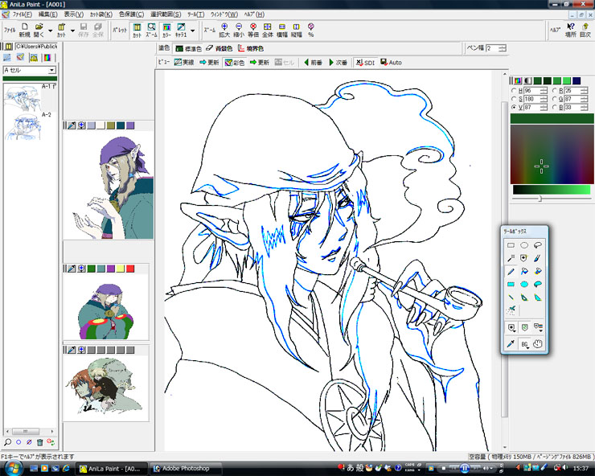Open the 色保護(C) menu

(131, 14)
